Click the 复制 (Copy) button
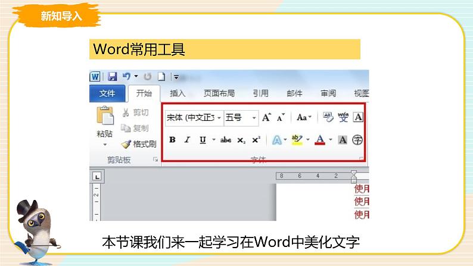Screen dimensions: 473x266 click(135, 129)
